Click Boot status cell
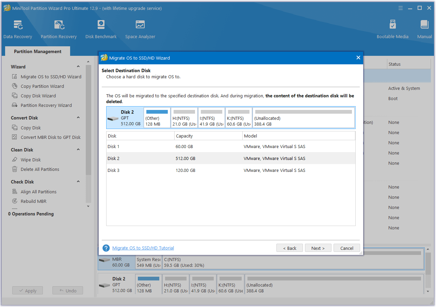436x307 pixels. 393,98
